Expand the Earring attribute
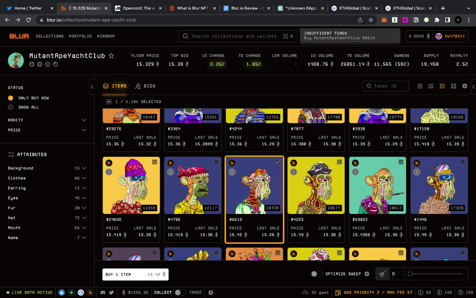 (47, 188)
